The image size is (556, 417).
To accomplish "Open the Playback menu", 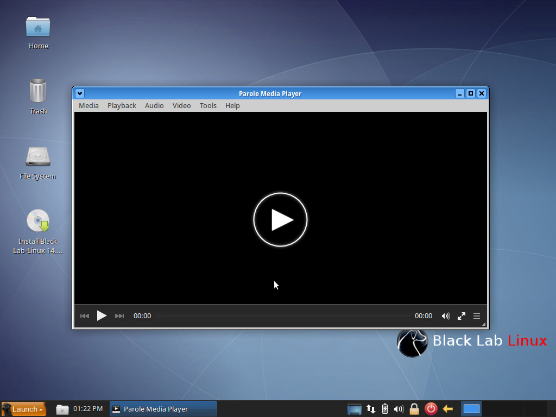I will pos(122,106).
